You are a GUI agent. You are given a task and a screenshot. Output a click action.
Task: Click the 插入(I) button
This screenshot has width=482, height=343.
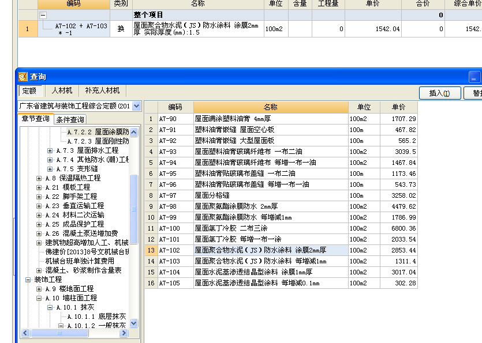pyautogui.click(x=440, y=93)
